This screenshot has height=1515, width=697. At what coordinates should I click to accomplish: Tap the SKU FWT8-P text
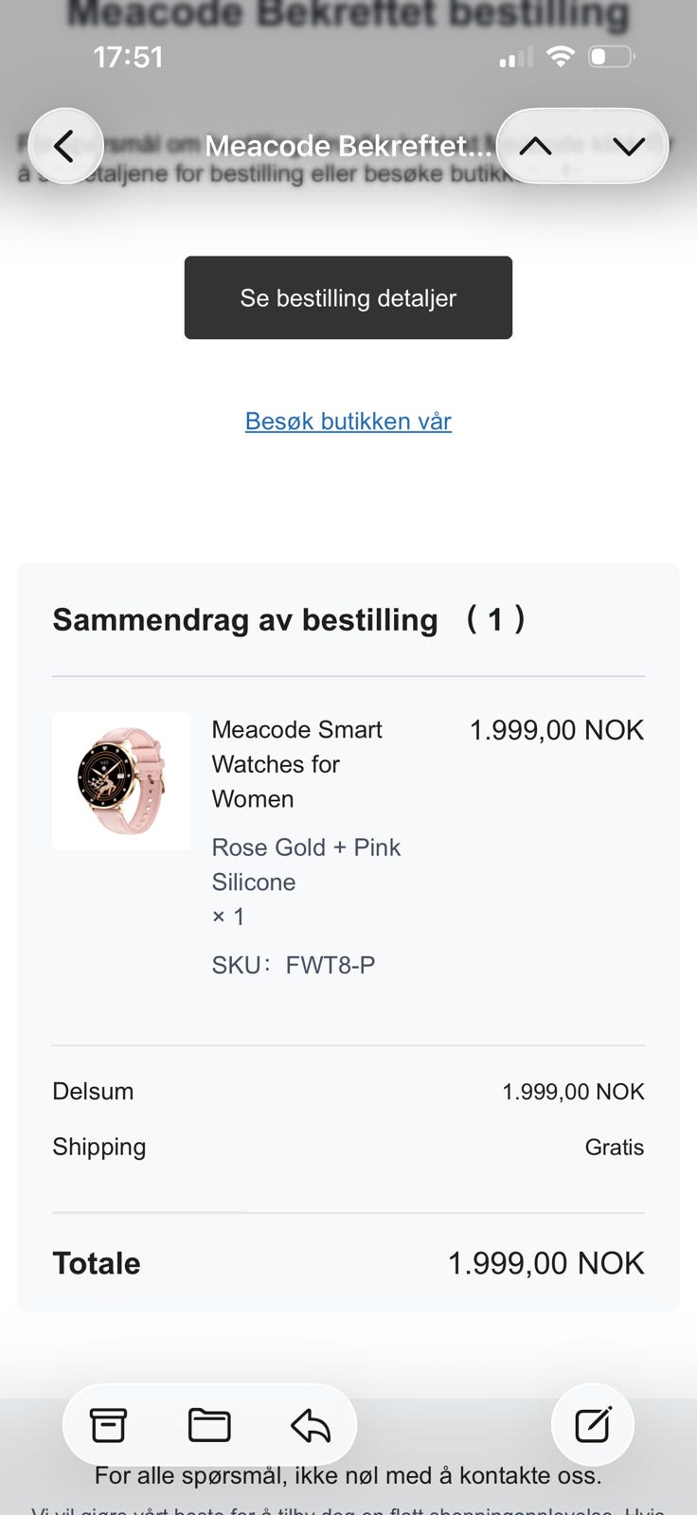click(x=294, y=965)
